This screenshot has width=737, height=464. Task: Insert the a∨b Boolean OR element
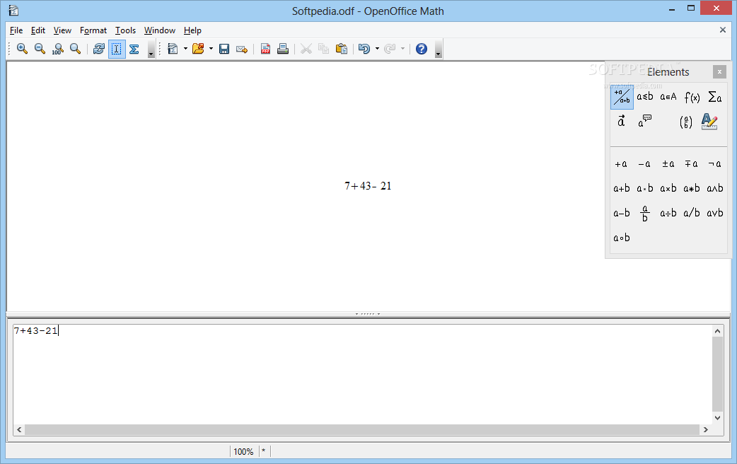(715, 213)
